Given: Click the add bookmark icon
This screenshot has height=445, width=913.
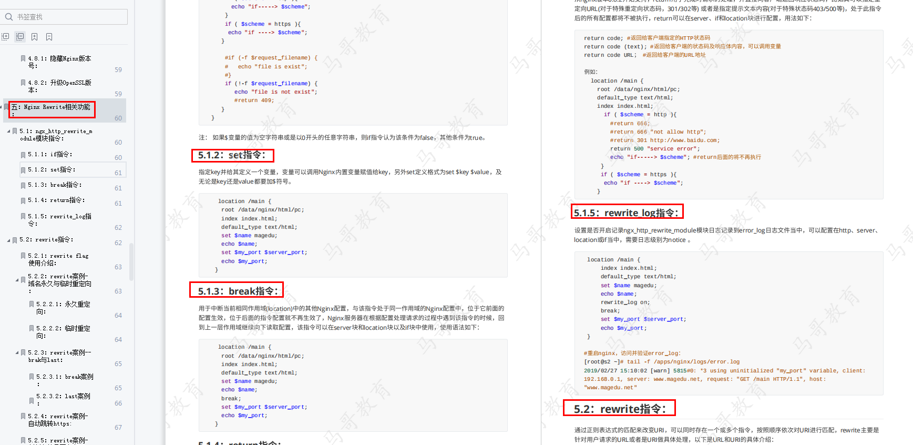Looking at the screenshot, I should [34, 37].
